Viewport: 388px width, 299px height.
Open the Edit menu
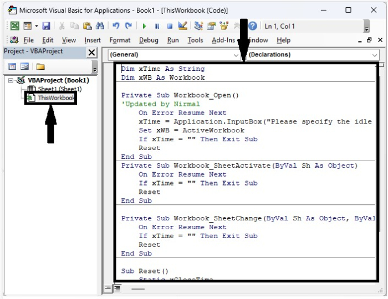(48, 40)
